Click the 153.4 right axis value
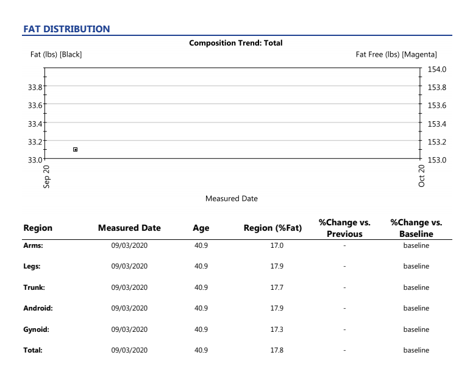This screenshot has width=470, height=383. click(x=436, y=124)
